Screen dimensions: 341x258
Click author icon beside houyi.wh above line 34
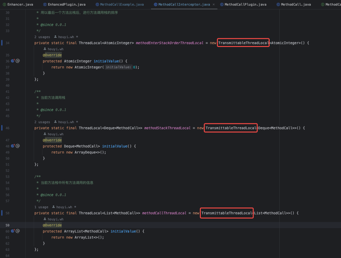pyautogui.click(x=56, y=37)
